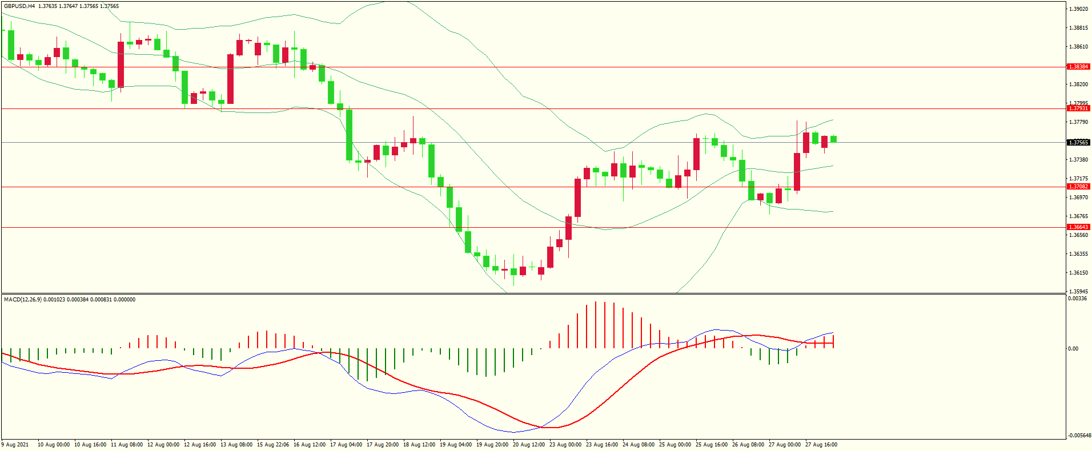1092x451 pixels.
Task: Click the 0.00 MACD scale label
Action: pos(1073,349)
